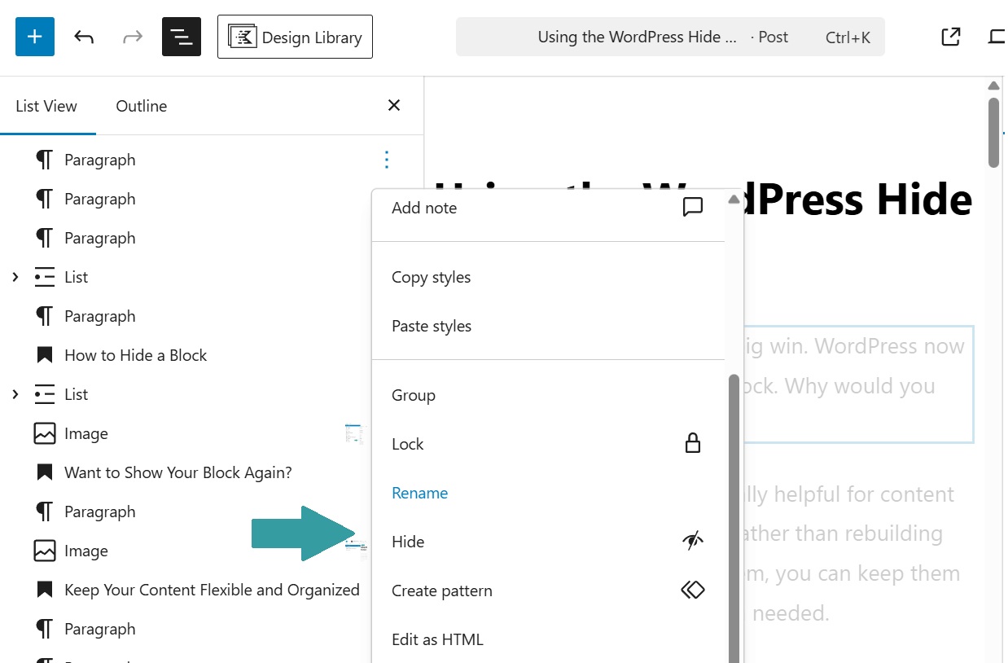The image size is (1008, 663).
Task: Open options for the first Paragraph block
Action: click(x=387, y=160)
